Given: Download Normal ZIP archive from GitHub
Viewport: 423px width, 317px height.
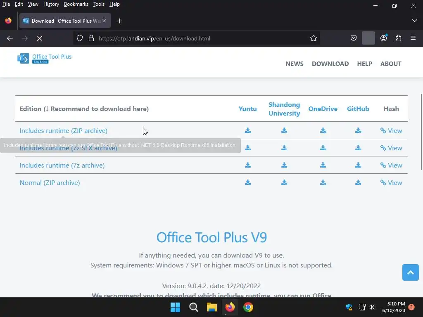Looking at the screenshot, I should [358, 182].
